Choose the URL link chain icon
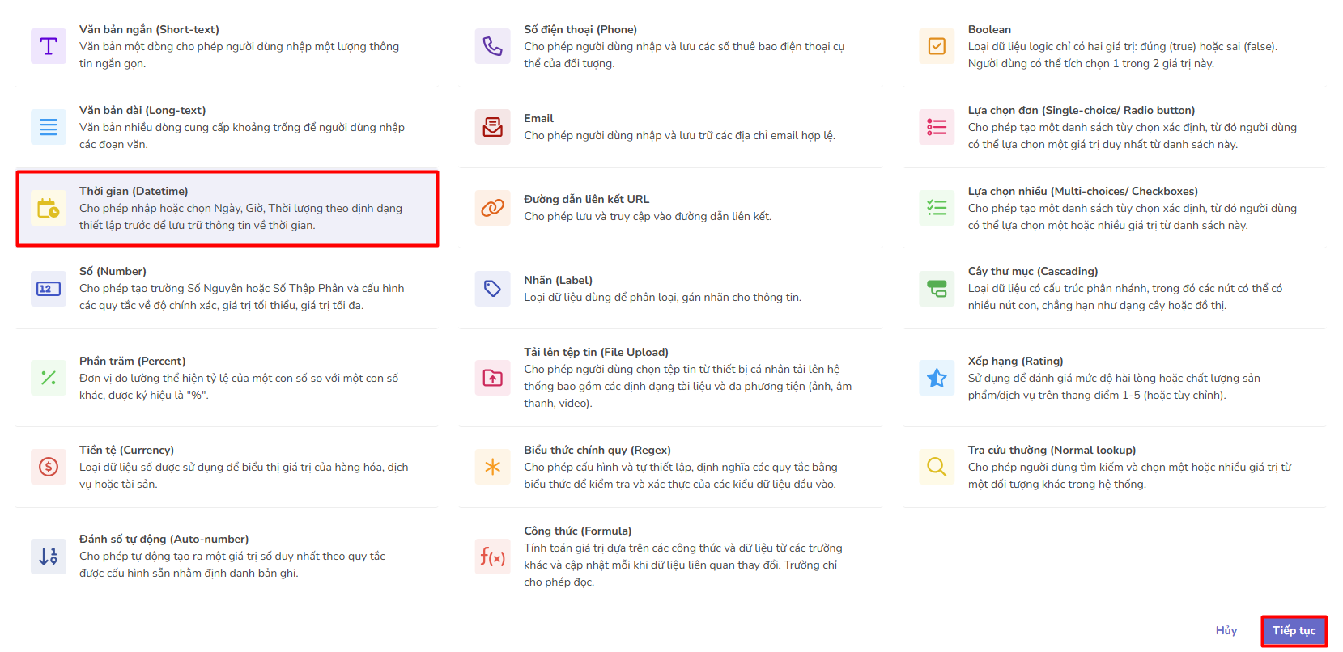1343x652 pixels. (492, 208)
